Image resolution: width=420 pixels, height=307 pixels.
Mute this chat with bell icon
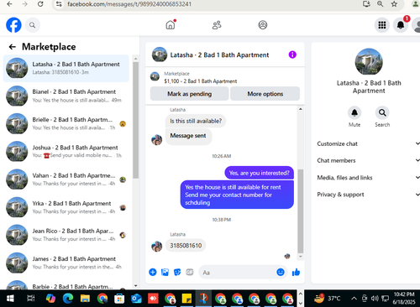click(354, 112)
